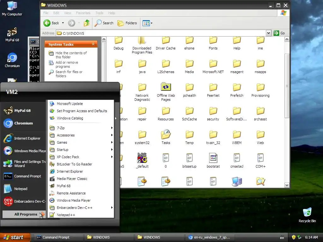The image size is (323, 242).
Task: Open the File menu
Action: pos(46,13)
